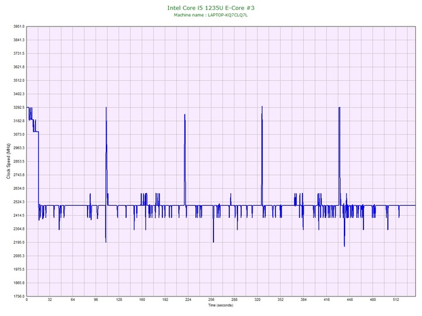Click the 256 tick on the time axis
Viewport: 422px width, 316px height.
pyautogui.click(x=211, y=300)
